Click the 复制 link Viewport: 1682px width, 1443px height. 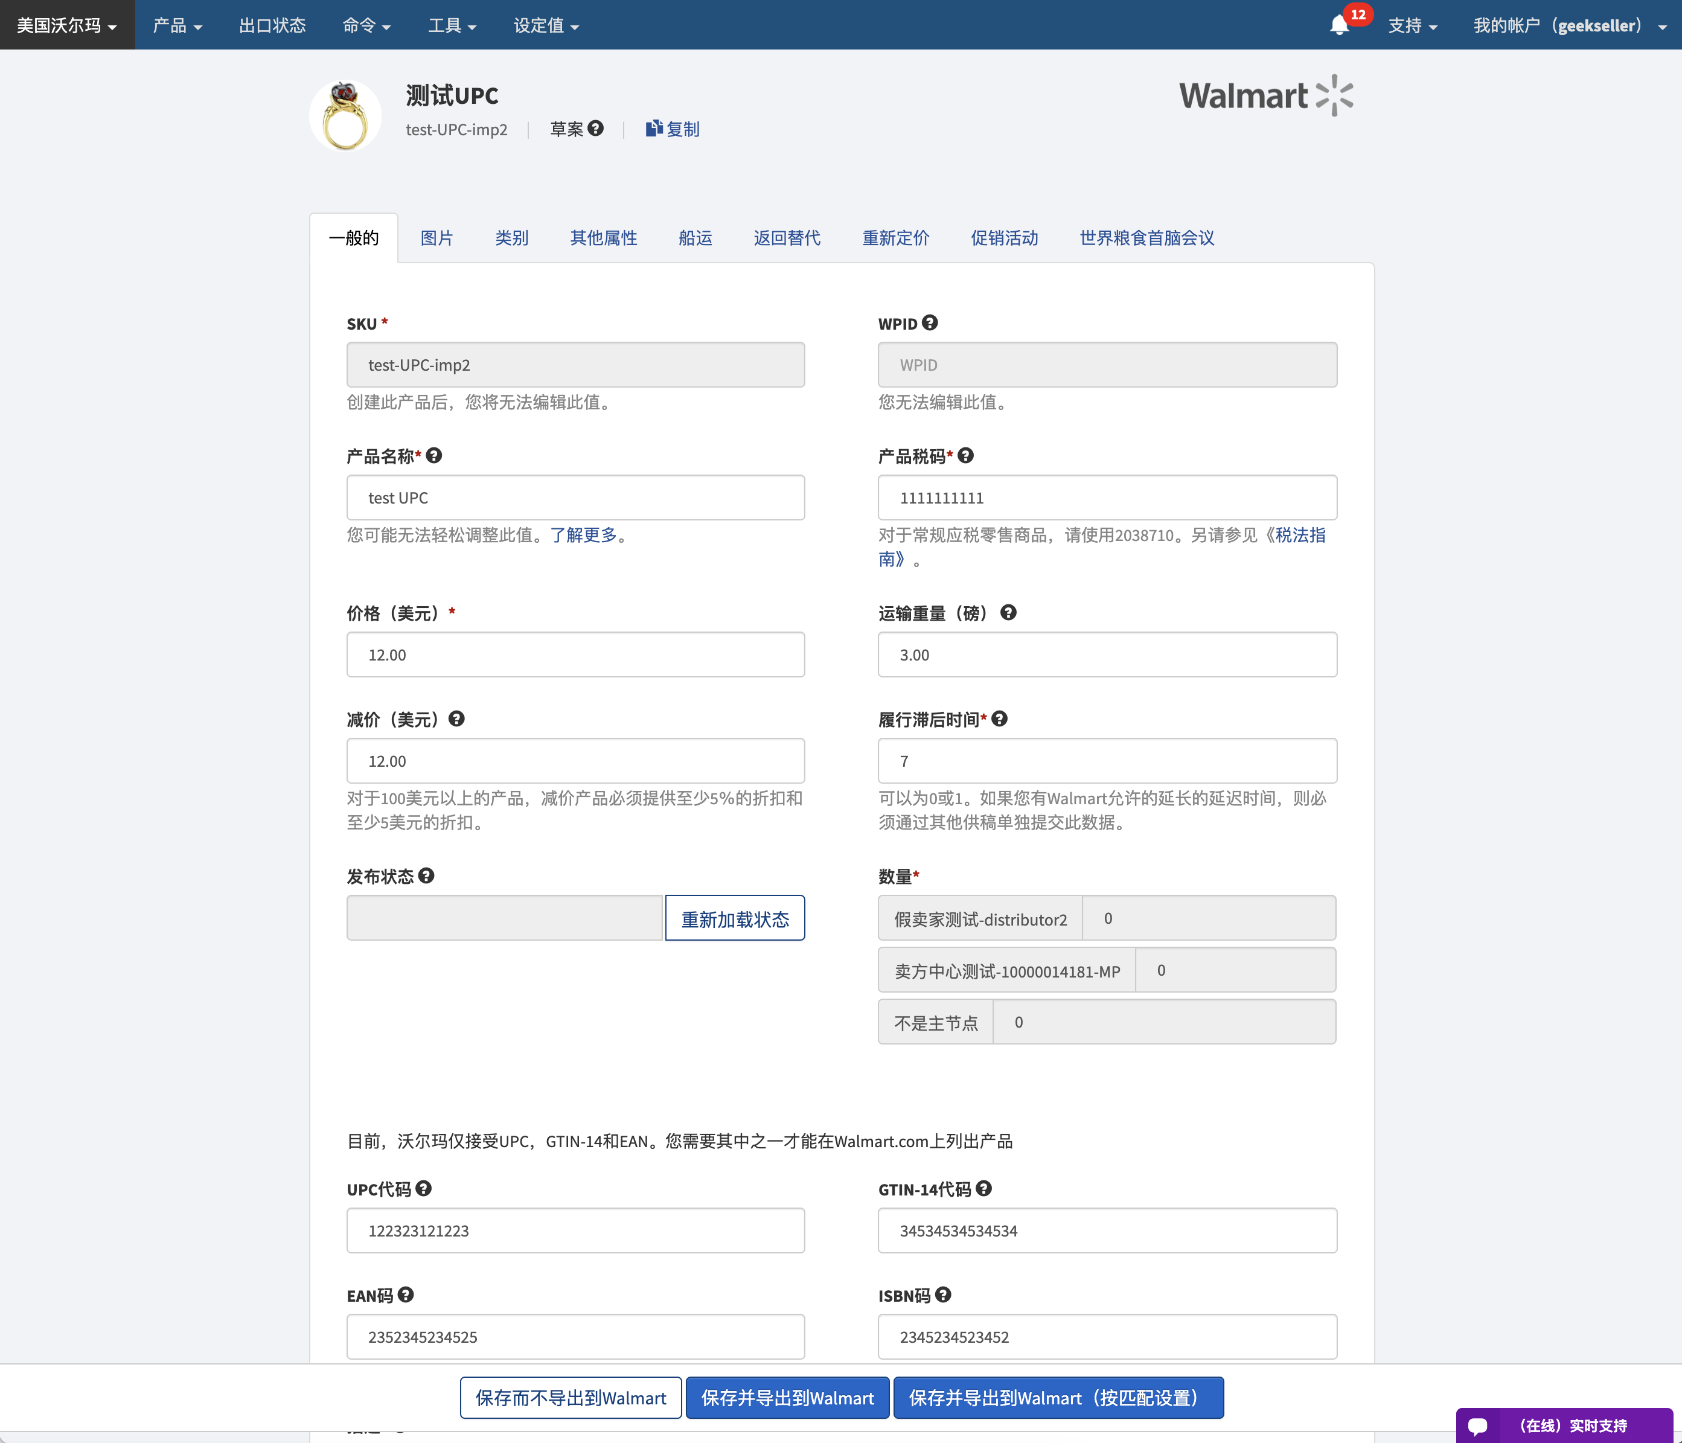pyautogui.click(x=683, y=129)
